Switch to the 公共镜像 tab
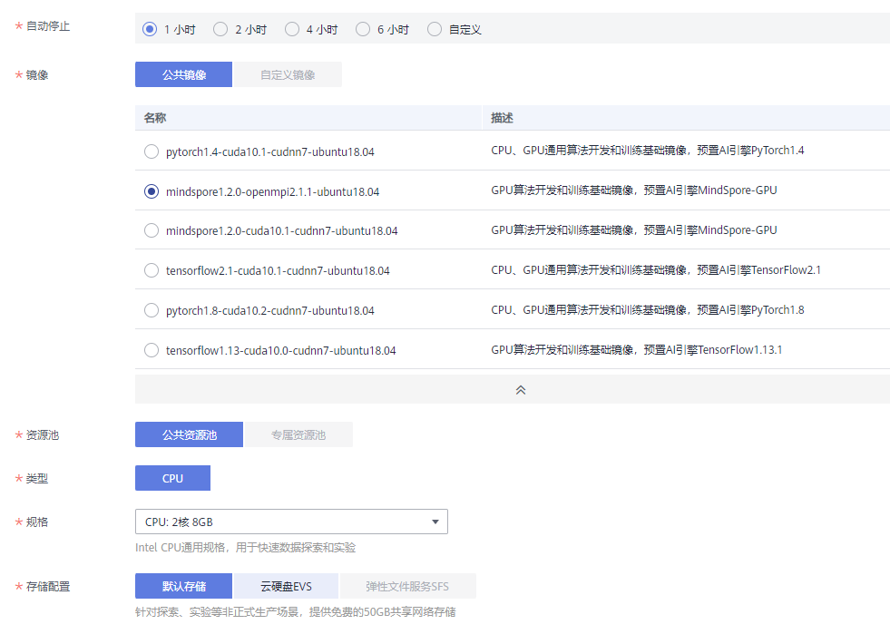Viewport: 890px width, 634px height. (183, 74)
